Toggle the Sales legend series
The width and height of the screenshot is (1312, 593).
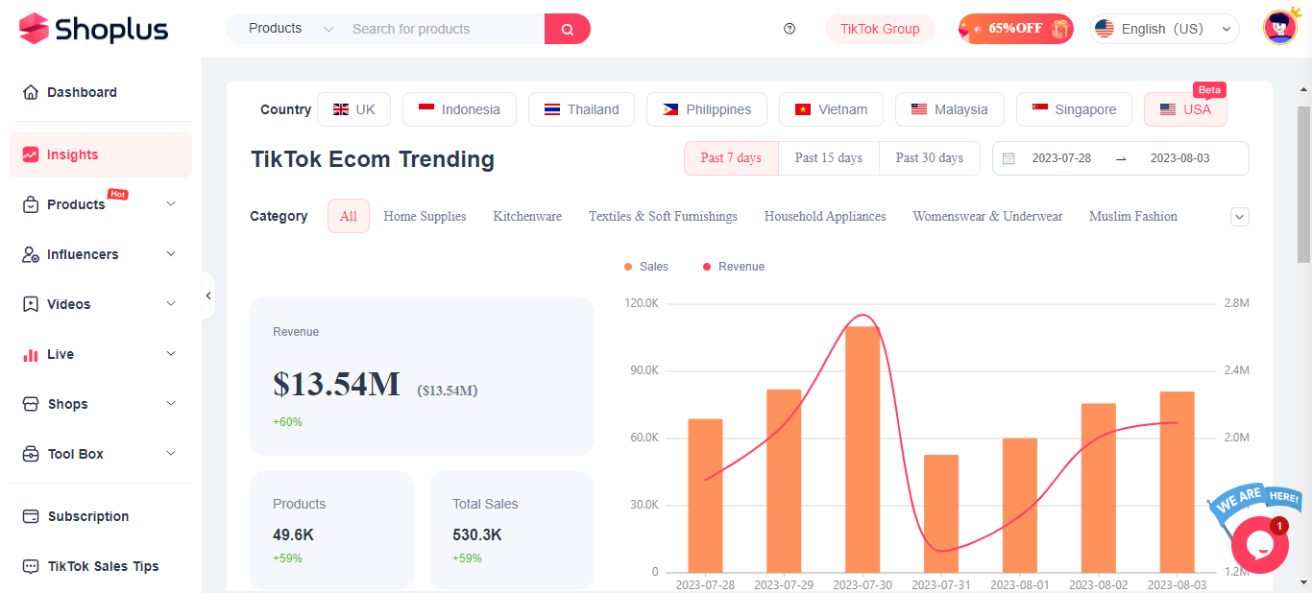[646, 267]
